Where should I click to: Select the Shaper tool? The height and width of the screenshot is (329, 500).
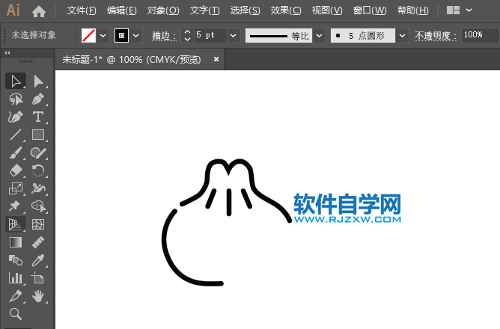tap(38, 153)
